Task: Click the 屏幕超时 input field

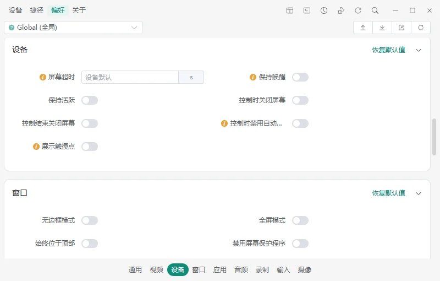Action: tap(130, 77)
